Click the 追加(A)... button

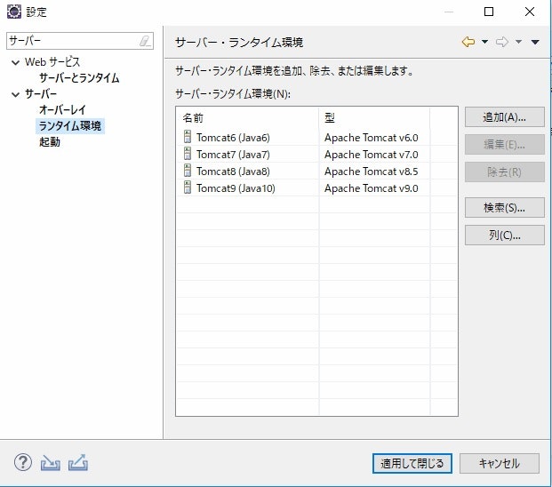click(x=505, y=117)
